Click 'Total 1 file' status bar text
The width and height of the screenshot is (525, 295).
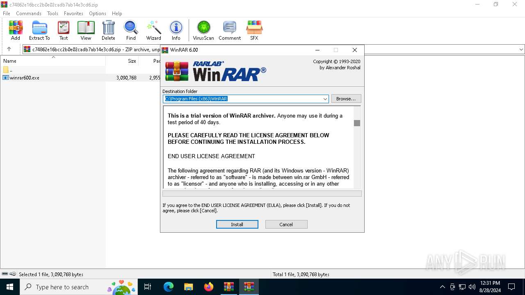tap(301, 274)
